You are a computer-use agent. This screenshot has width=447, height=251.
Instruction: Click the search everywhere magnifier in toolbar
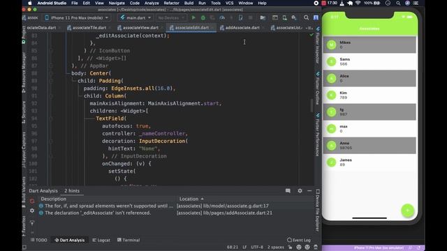coord(306,17)
